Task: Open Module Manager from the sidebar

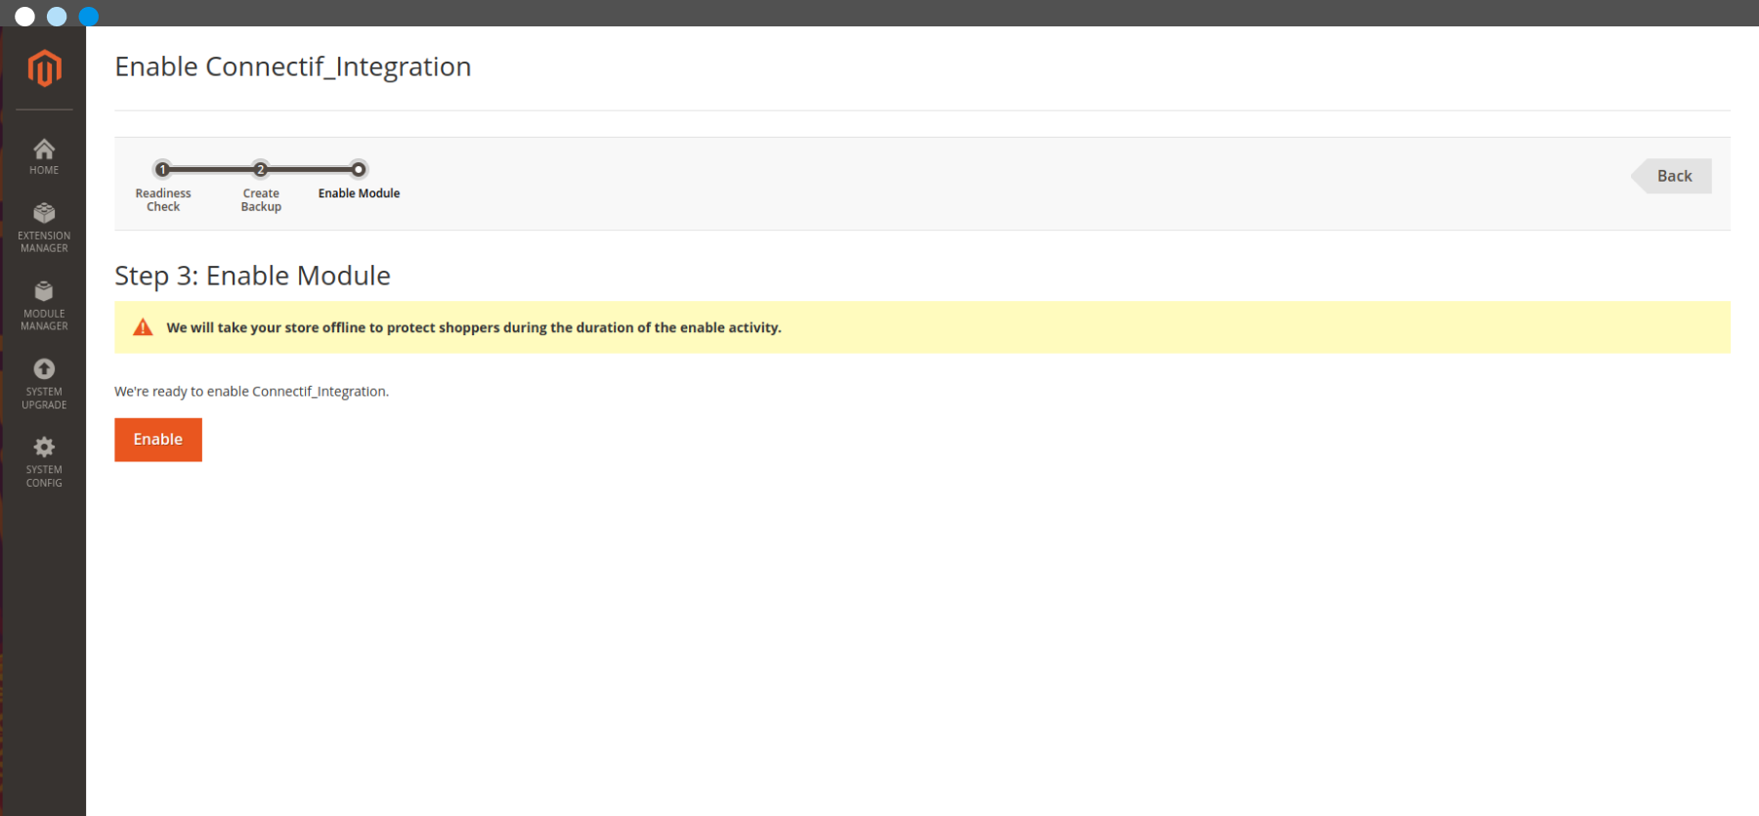Action: 44,306
